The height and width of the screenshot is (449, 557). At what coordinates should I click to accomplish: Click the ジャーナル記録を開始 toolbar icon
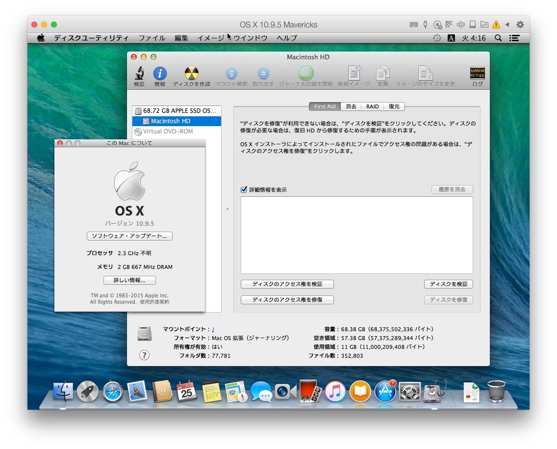tap(305, 77)
